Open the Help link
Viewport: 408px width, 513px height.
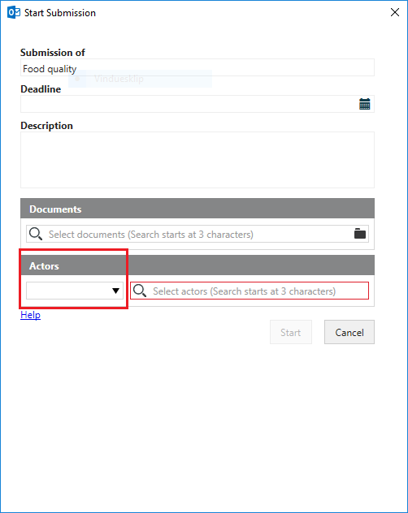(30, 315)
